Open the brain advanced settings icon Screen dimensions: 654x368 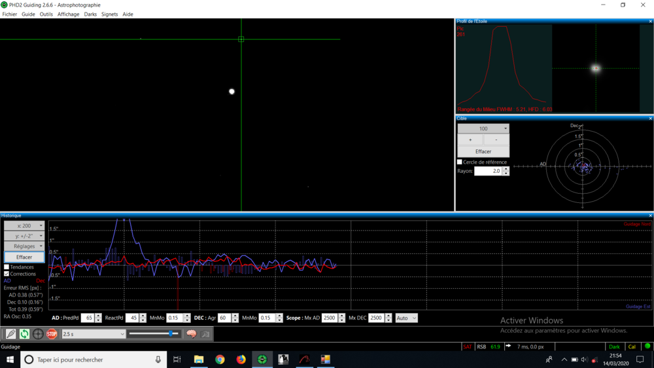pos(192,334)
